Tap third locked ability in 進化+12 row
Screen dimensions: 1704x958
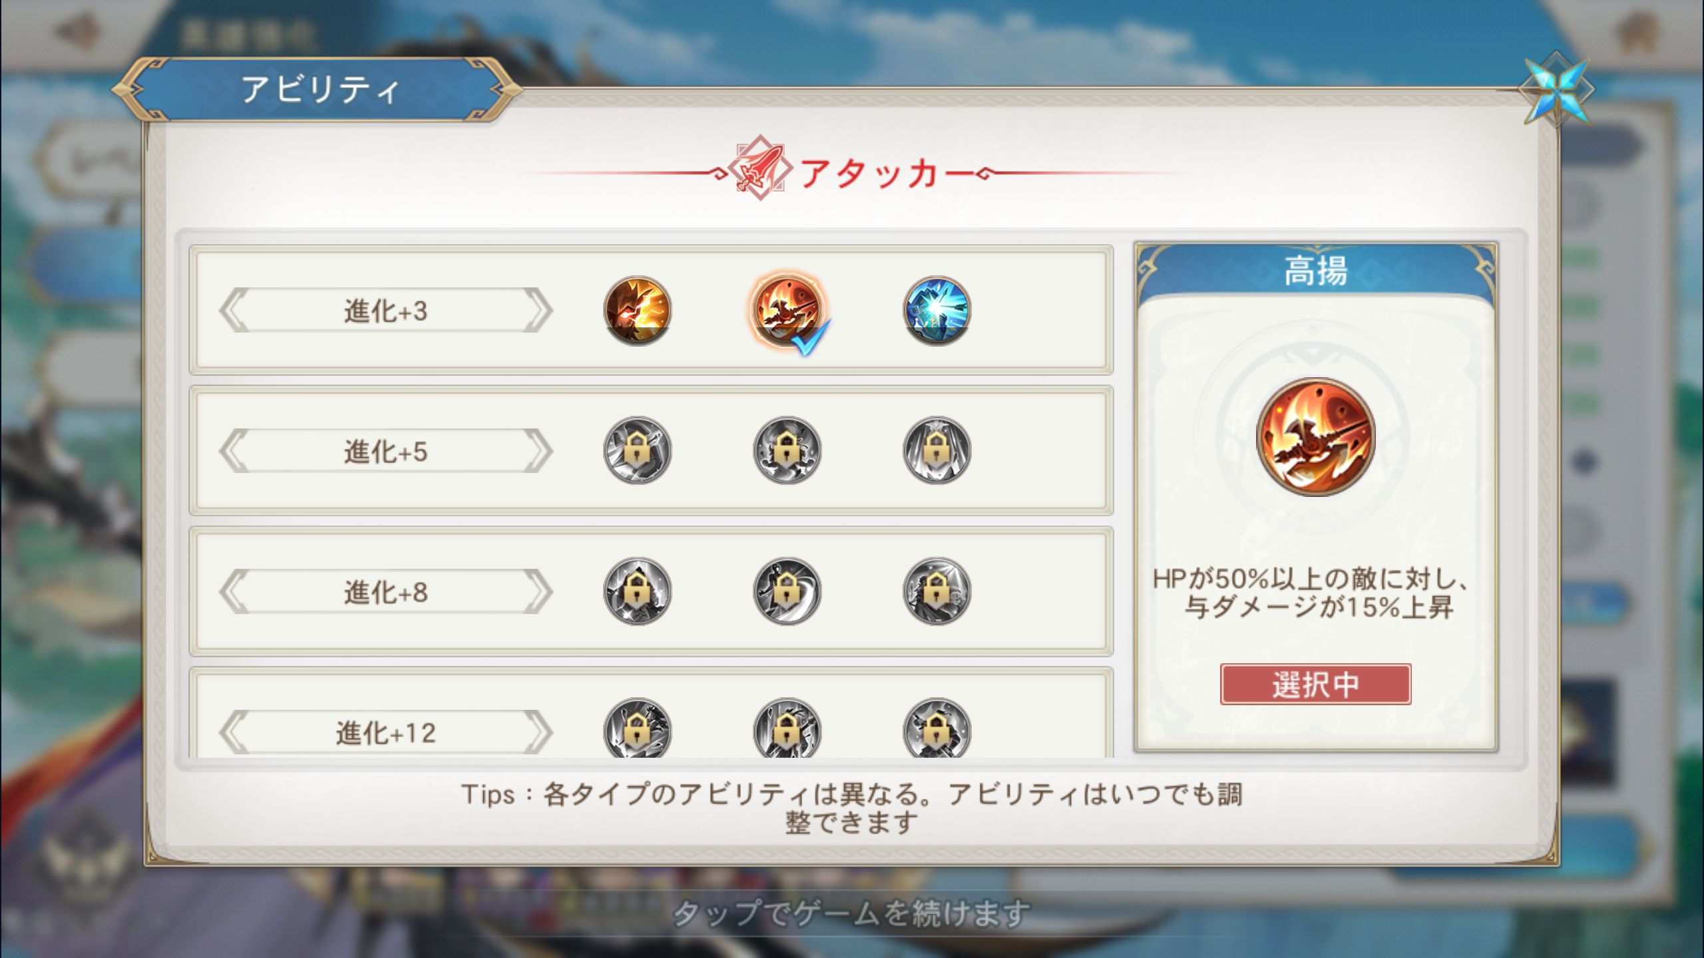click(x=937, y=728)
